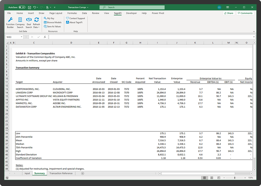Launch Company Search in TagniFi ribbon
Viewport: 261px width, 186px height.
pyautogui.click(x=20, y=23)
